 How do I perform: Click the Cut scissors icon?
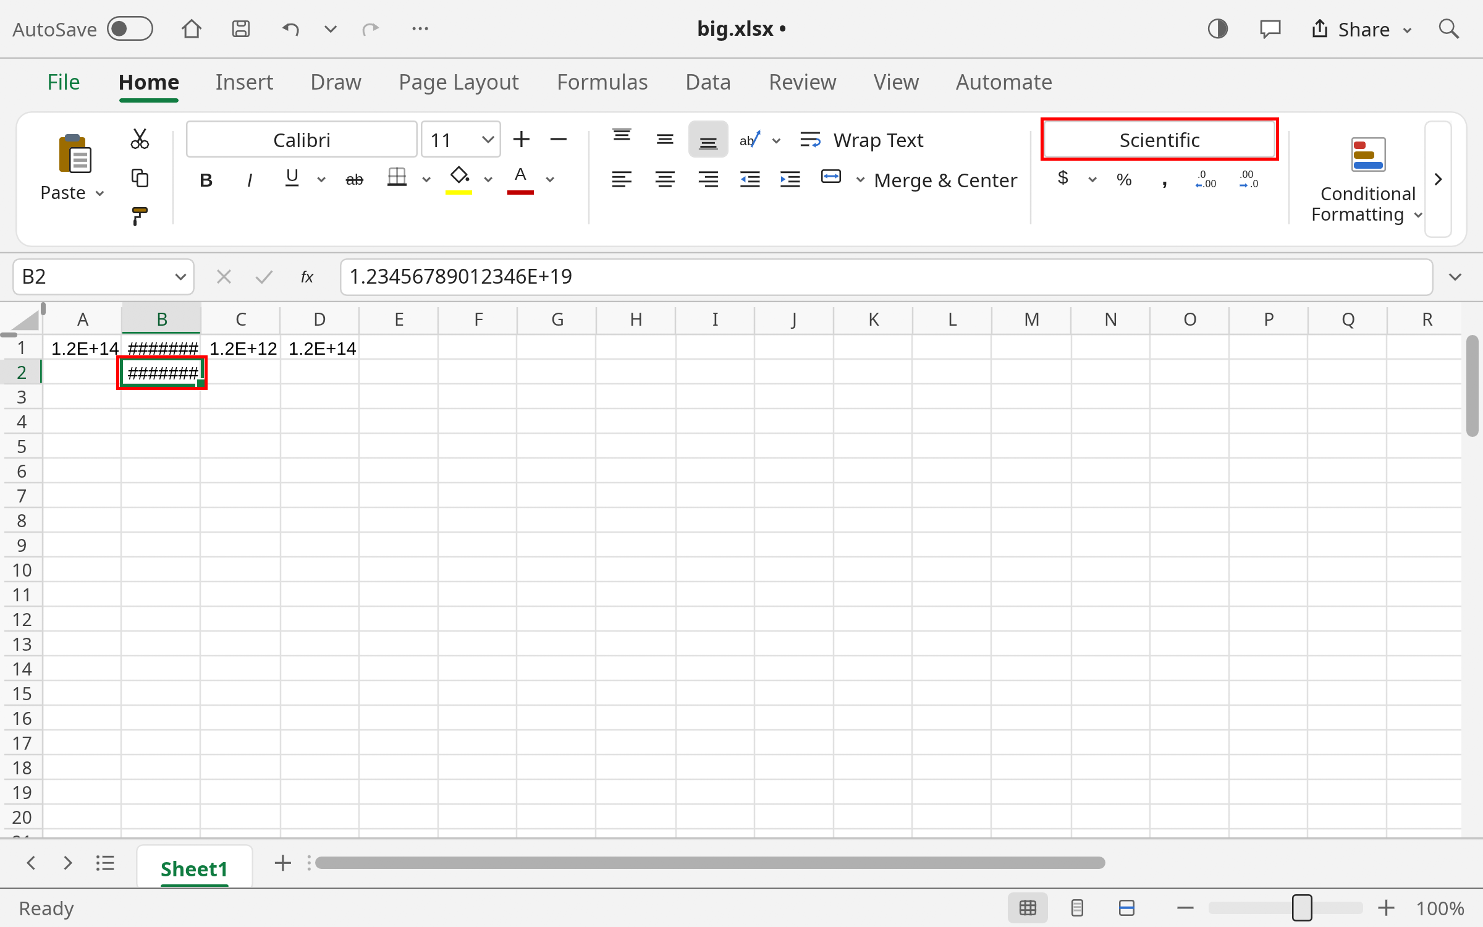point(140,139)
